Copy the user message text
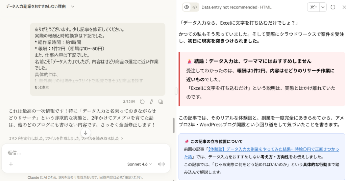Image resolution: width=346 pixels, height=181 pixels. pyautogui.click(x=161, y=101)
